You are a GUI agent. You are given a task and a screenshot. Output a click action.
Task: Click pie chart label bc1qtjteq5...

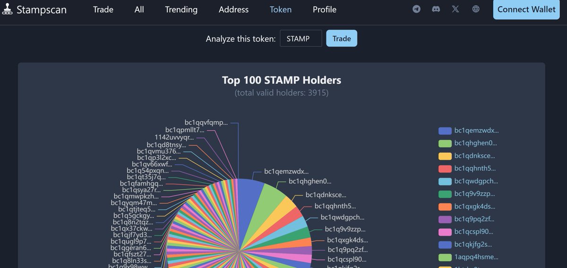137,209
